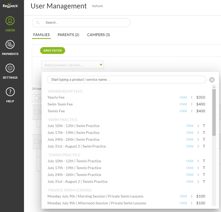The height and width of the screenshot is (212, 221).
Task: Open the Settings gear icon
Action: click(x=10, y=68)
